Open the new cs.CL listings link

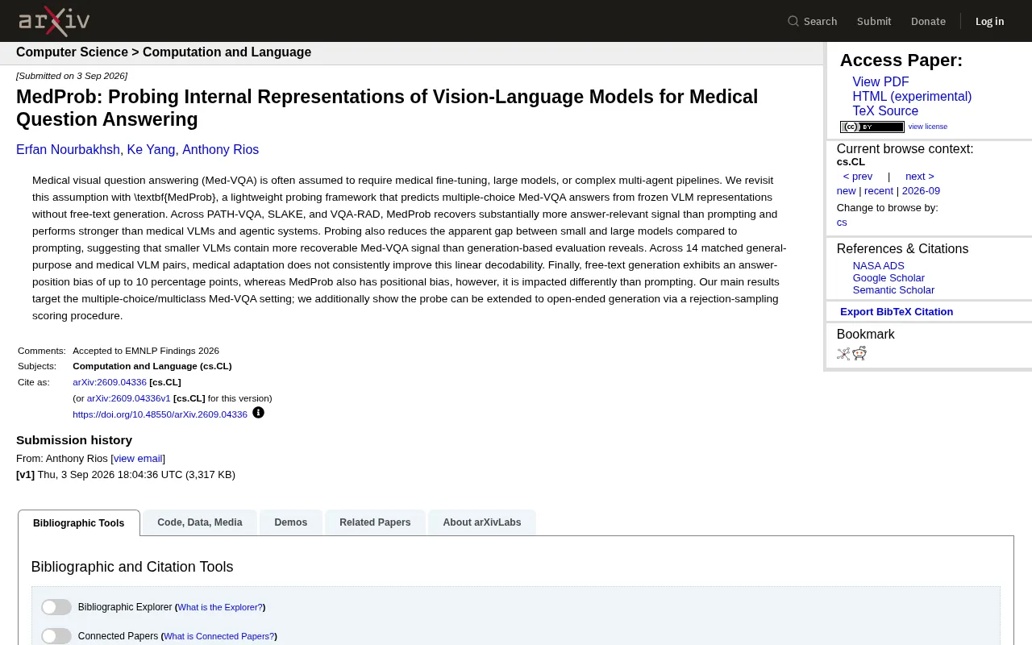(847, 191)
